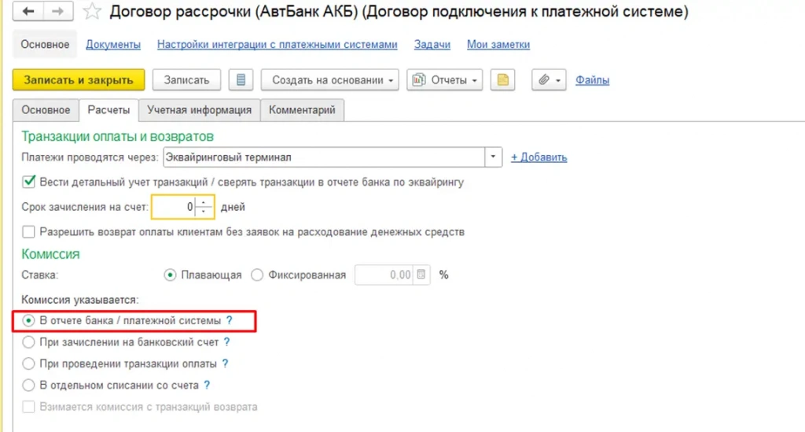Go back with the left arrow button
Viewport: 805px width, 432px height.
(28, 11)
